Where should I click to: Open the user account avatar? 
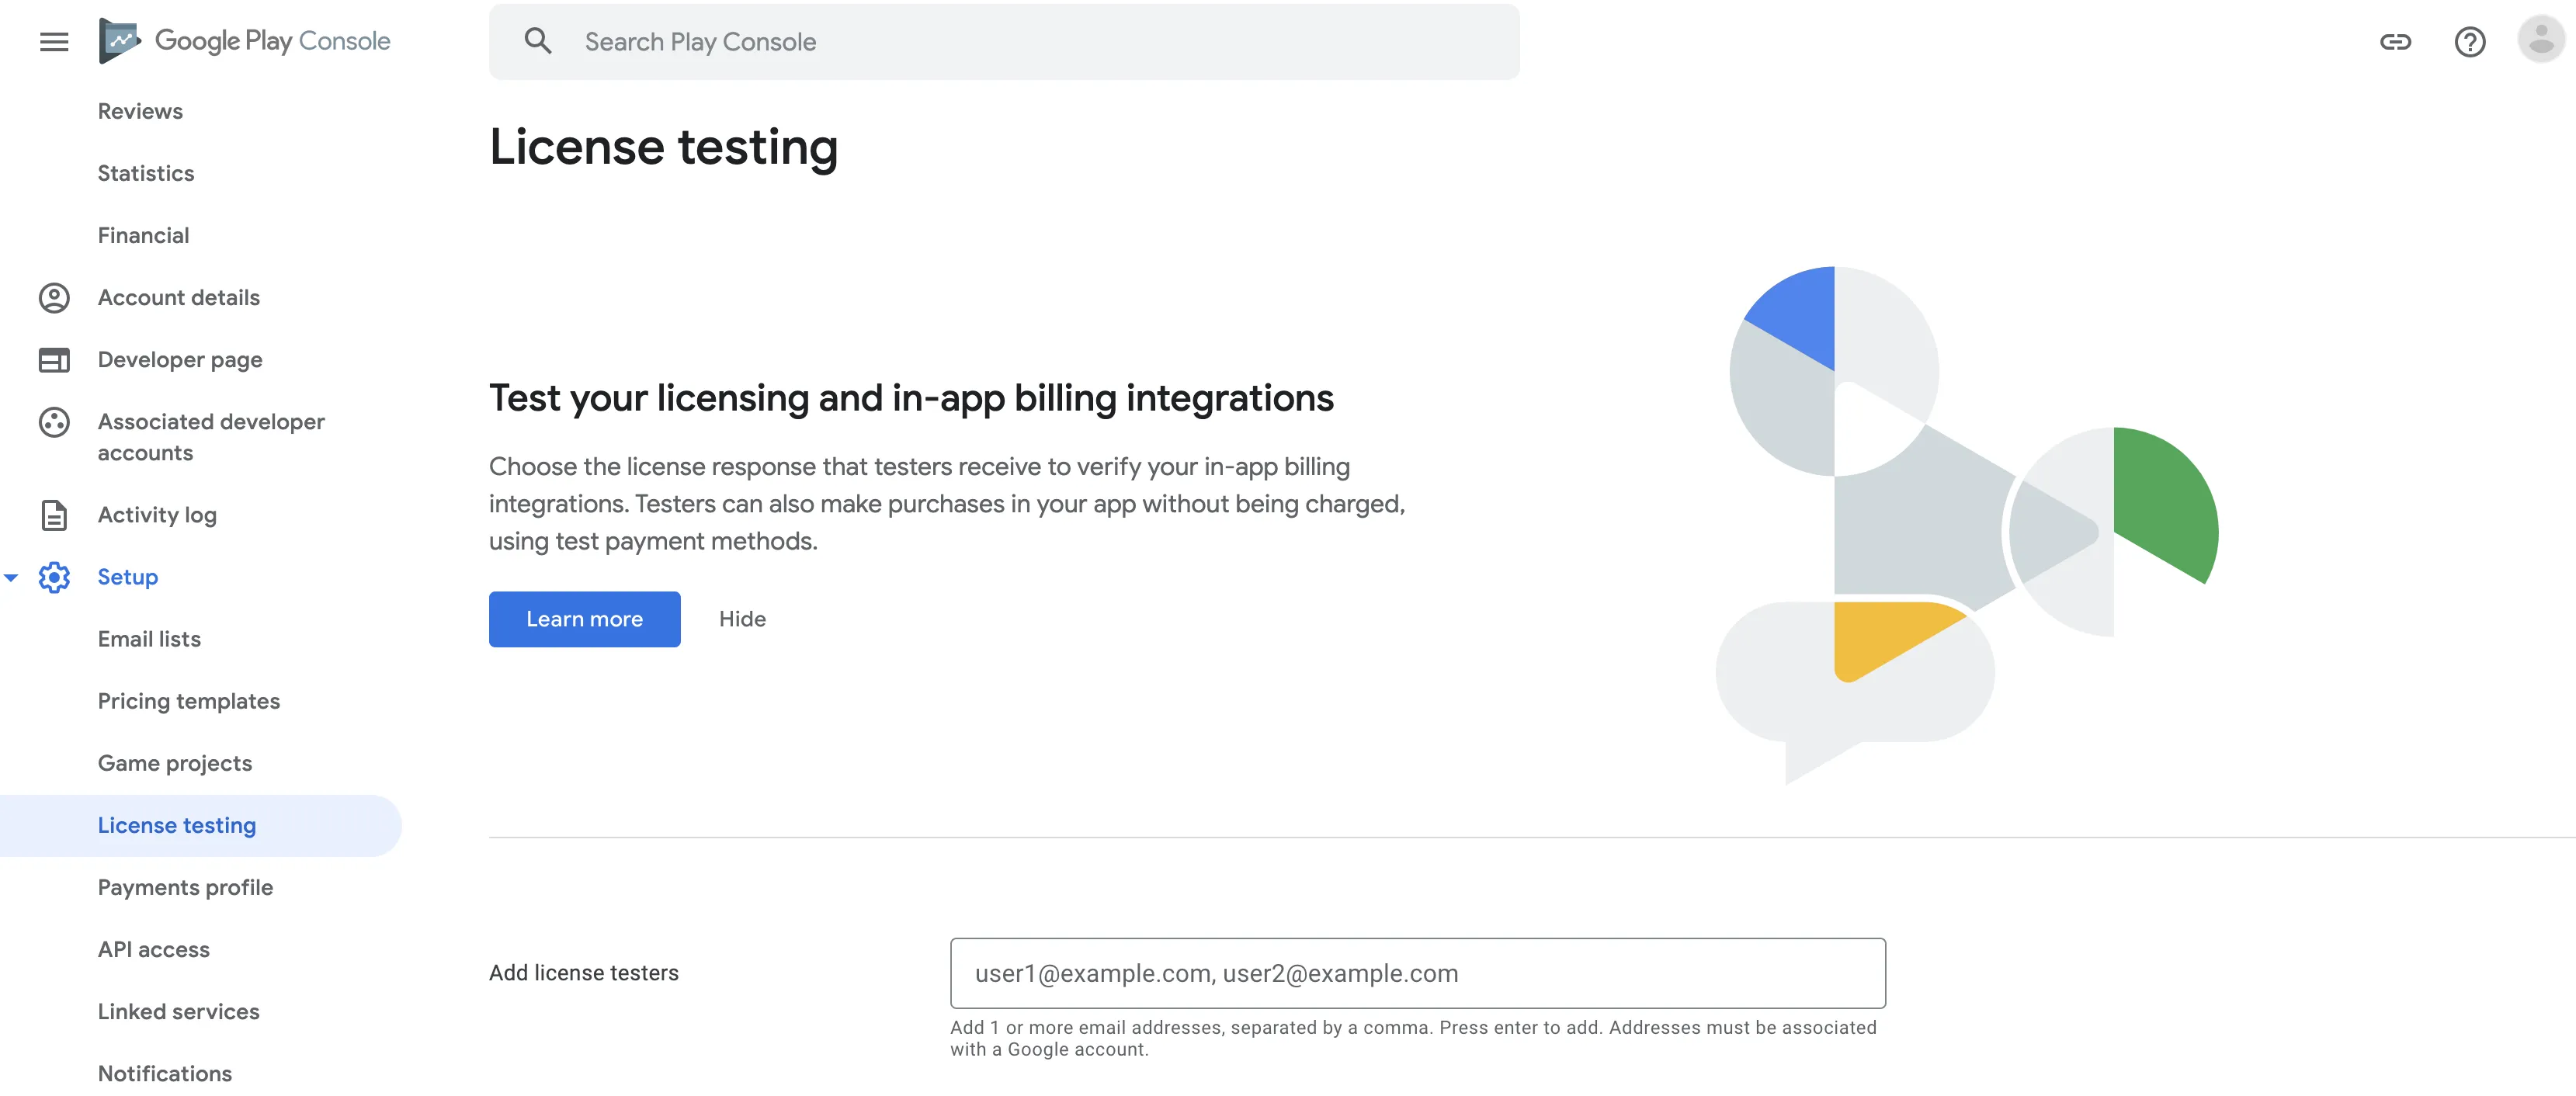point(2540,41)
